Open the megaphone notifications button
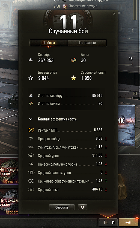Image resolution: width=140 pixels, height=228 pixels. pos(128,222)
